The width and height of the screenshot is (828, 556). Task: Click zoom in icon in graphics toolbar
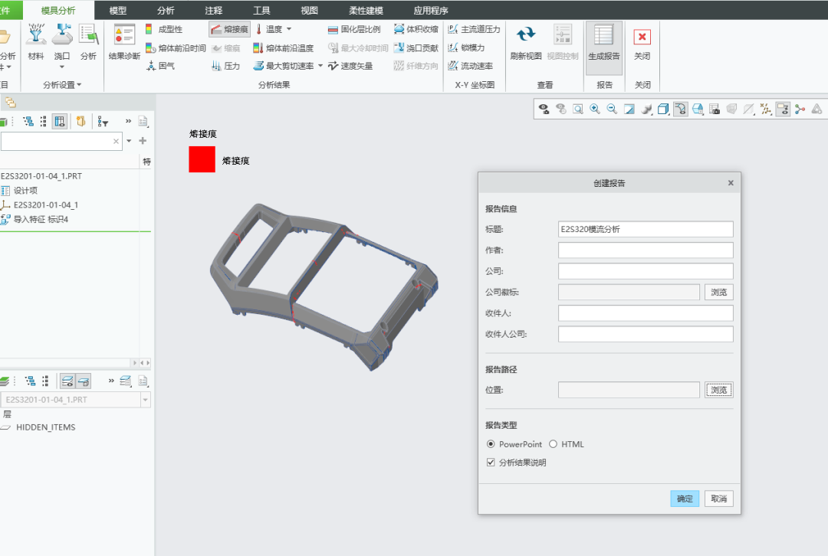[595, 110]
